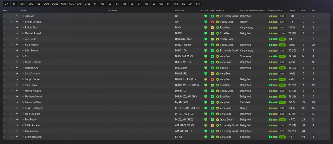Click Joško Gvardiol's condition heart icon
This screenshot has width=333, height=144.
pos(206,62)
